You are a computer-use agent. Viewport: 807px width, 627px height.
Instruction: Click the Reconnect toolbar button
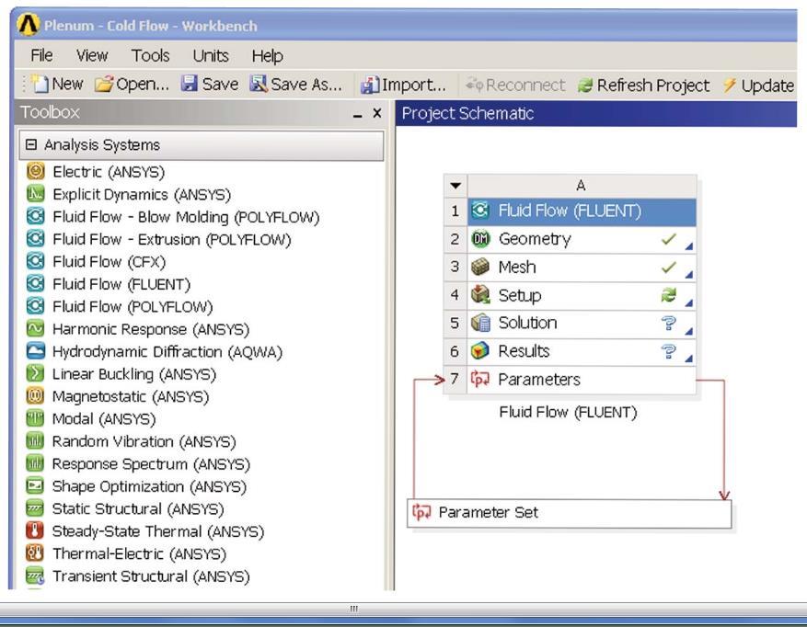click(x=514, y=85)
